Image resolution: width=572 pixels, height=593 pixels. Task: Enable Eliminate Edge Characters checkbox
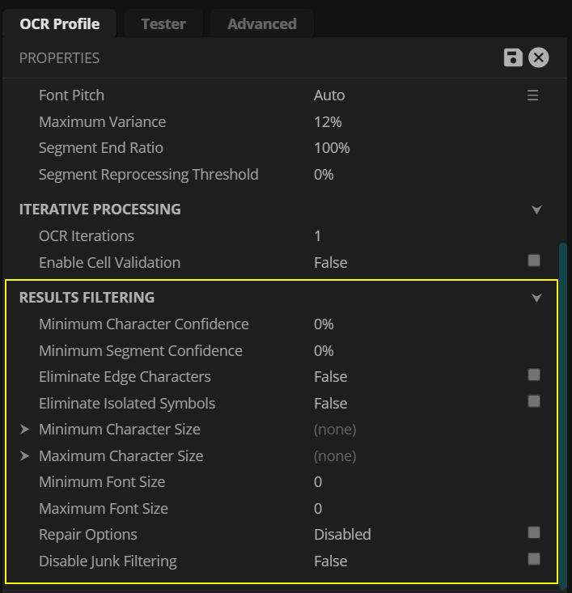click(534, 375)
